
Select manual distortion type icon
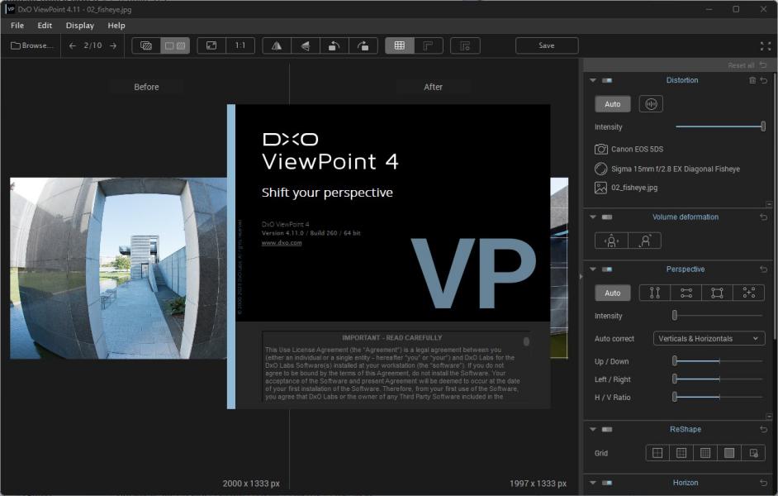tap(651, 104)
